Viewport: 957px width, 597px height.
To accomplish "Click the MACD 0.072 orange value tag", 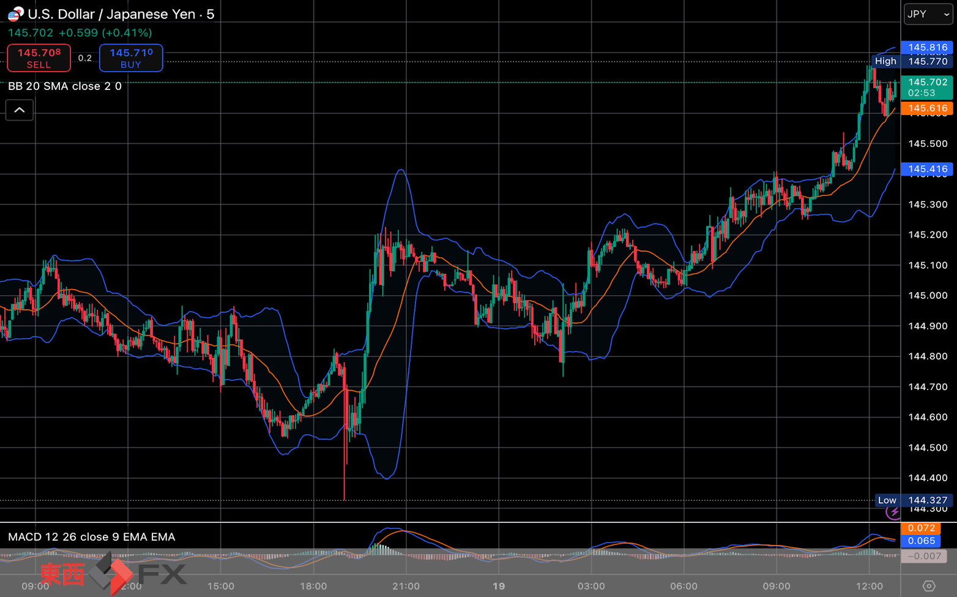I will (920, 528).
